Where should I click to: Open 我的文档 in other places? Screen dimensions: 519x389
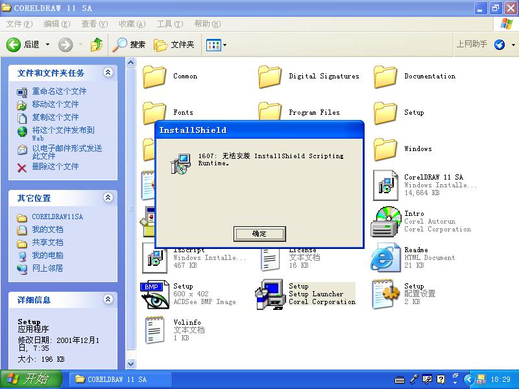(x=47, y=230)
